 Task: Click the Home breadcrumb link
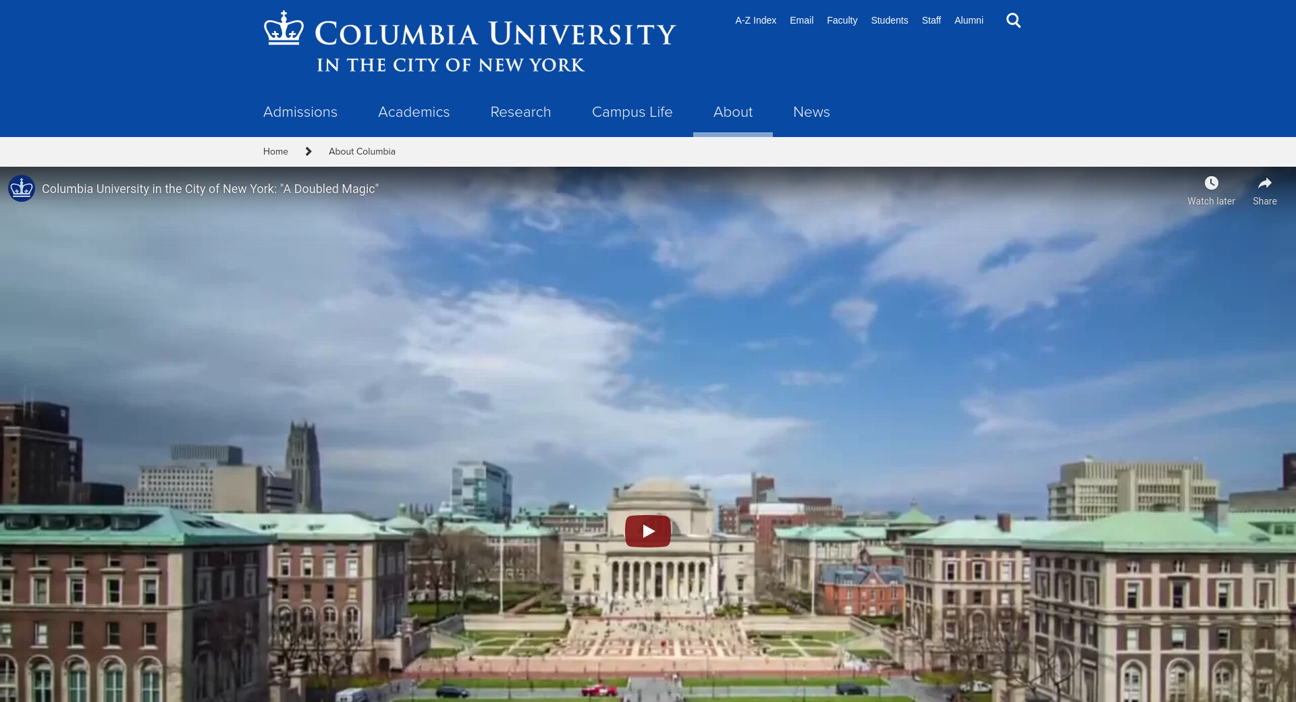pos(275,152)
